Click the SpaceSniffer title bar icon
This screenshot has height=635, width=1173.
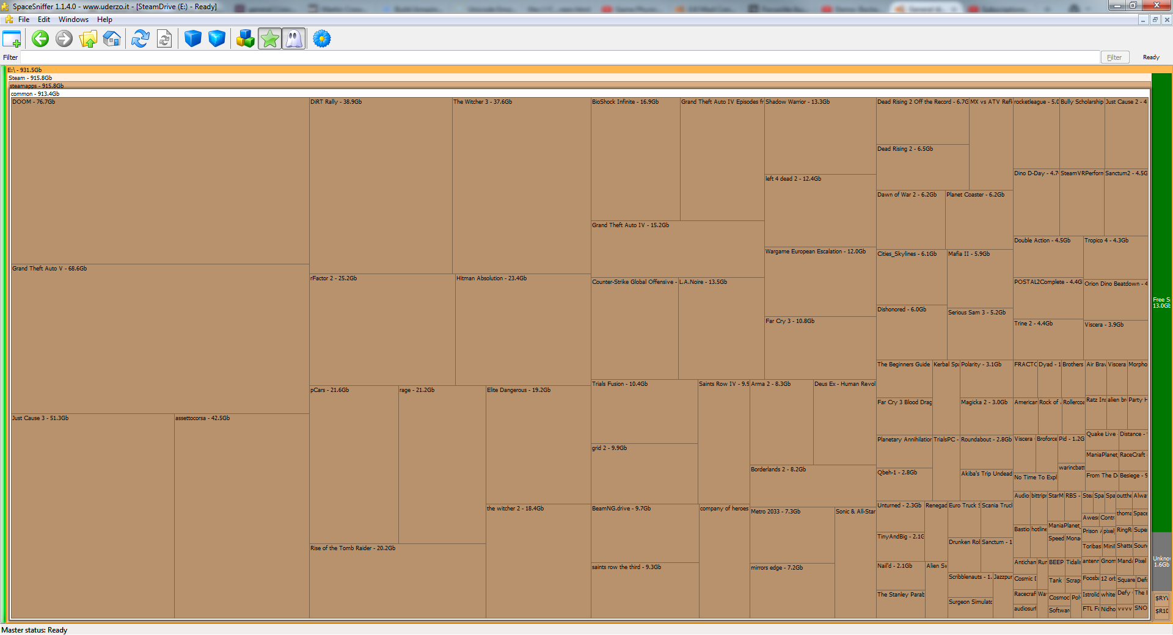6,6
